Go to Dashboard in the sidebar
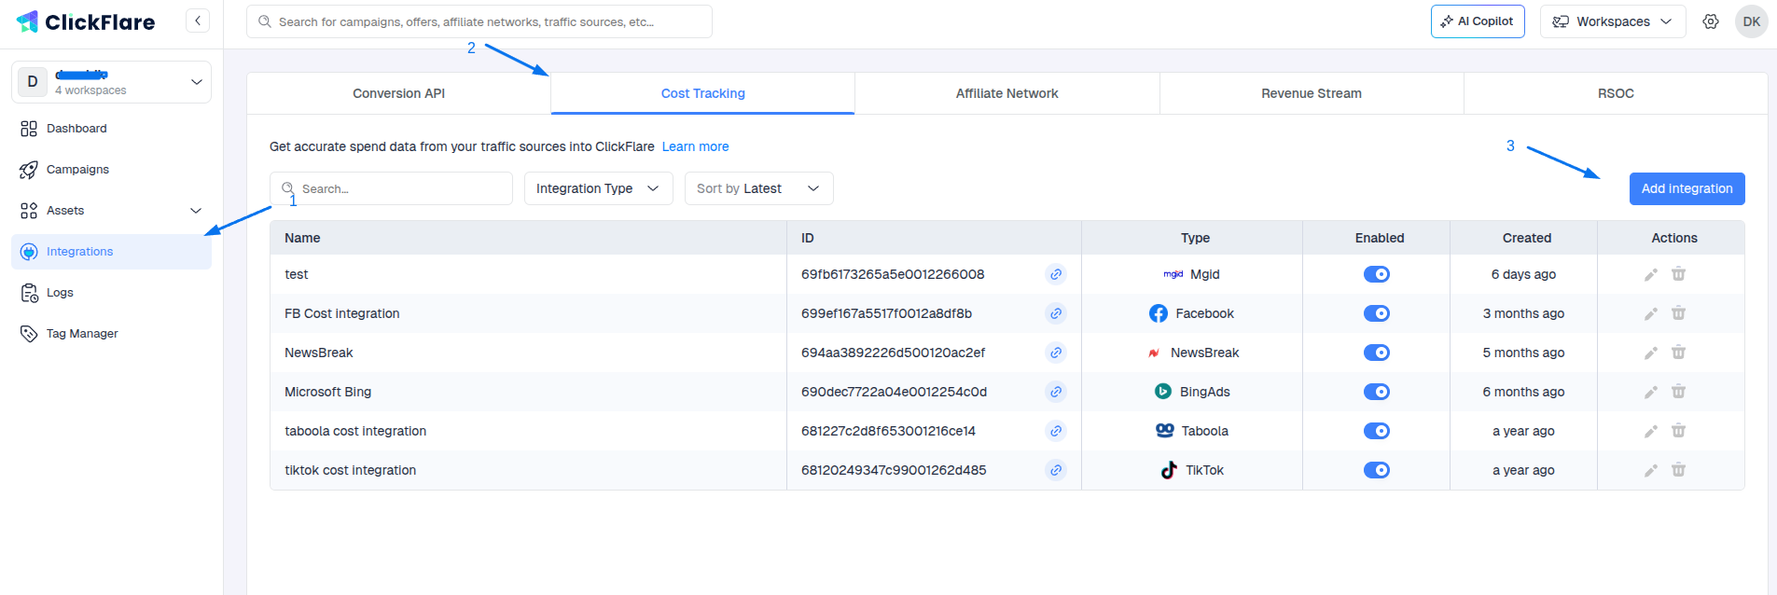The width and height of the screenshot is (1777, 595). (111, 129)
